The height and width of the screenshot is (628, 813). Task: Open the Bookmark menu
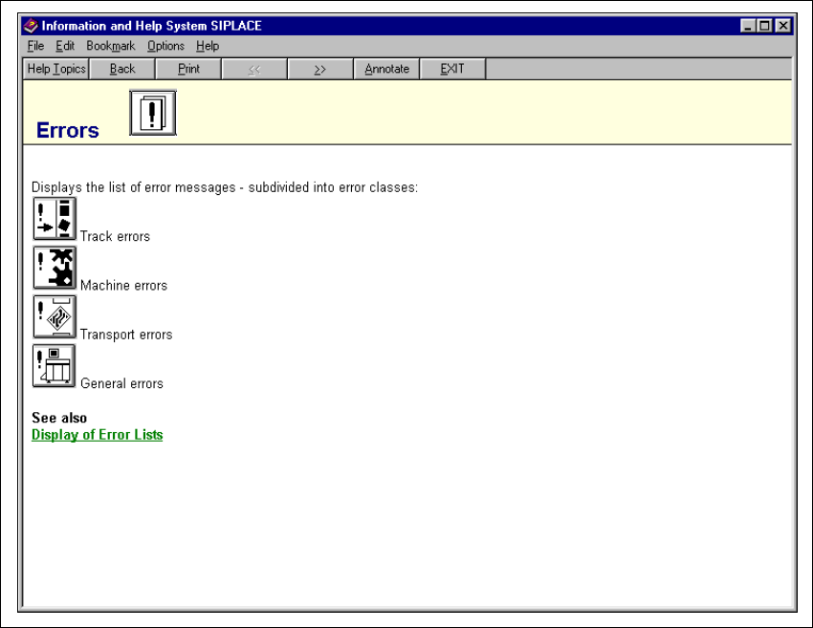(110, 46)
